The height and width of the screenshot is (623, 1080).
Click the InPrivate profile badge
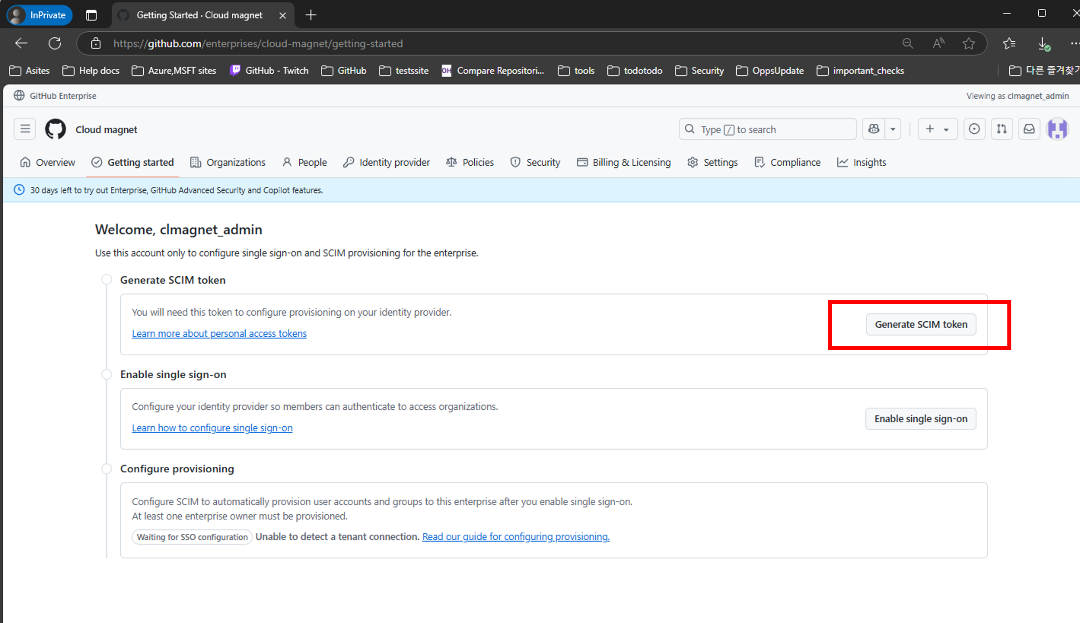click(39, 15)
